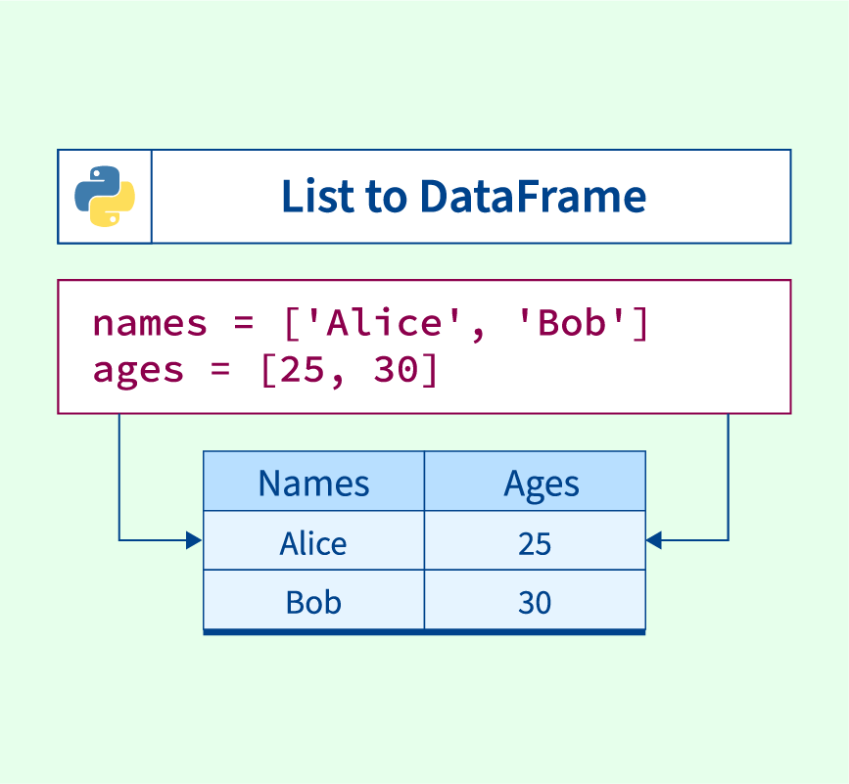Select the Names column header
The image size is (849, 784).
tap(313, 483)
